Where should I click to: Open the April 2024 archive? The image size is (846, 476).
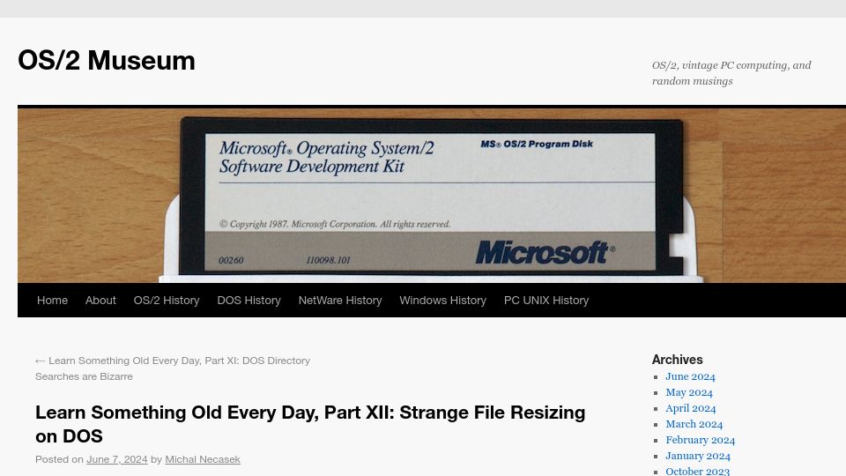(x=691, y=408)
